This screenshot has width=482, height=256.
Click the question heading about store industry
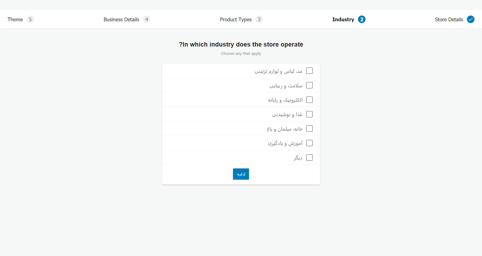point(241,44)
